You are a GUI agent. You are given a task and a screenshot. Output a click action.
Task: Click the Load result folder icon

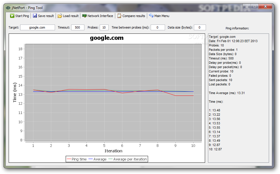coord(60,16)
